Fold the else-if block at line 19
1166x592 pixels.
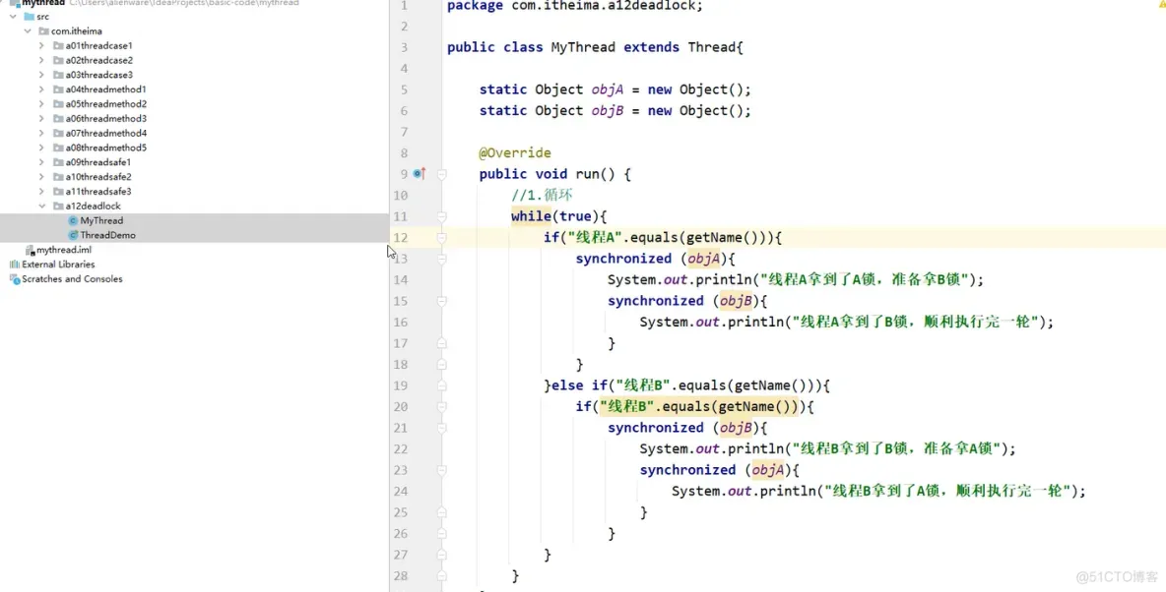[442, 385]
